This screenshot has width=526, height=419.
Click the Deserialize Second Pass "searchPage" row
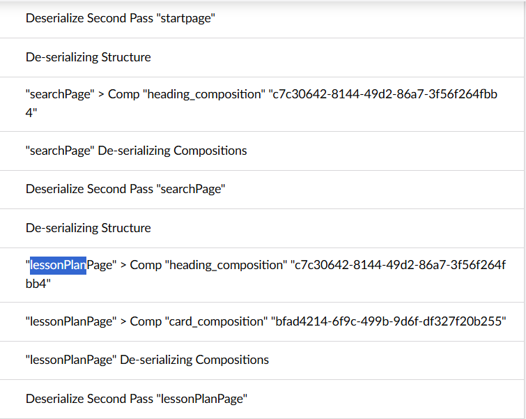click(125, 189)
